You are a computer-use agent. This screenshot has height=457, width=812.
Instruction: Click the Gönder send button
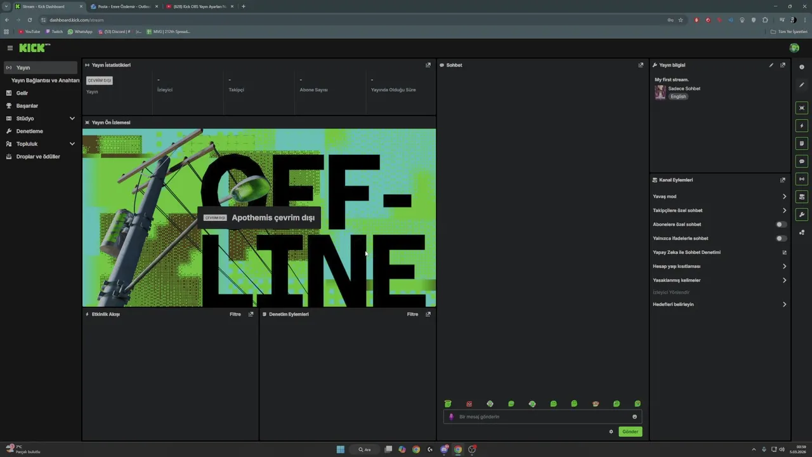630,432
